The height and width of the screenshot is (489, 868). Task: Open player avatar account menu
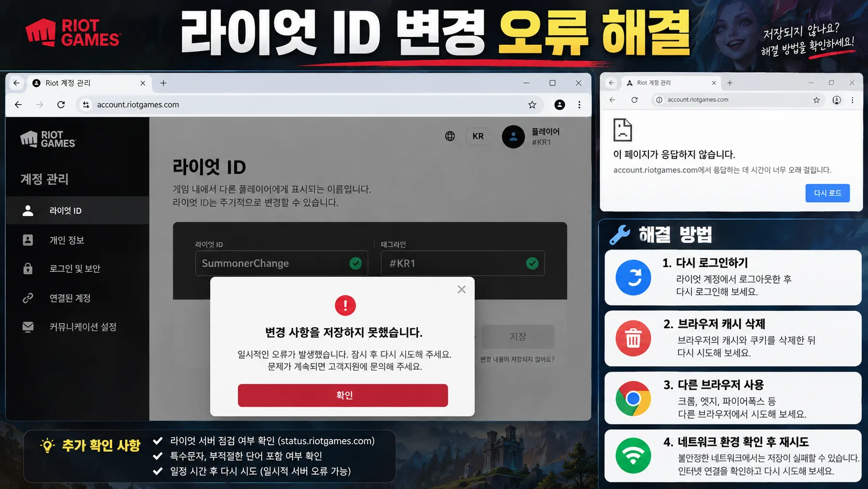pyautogui.click(x=513, y=137)
